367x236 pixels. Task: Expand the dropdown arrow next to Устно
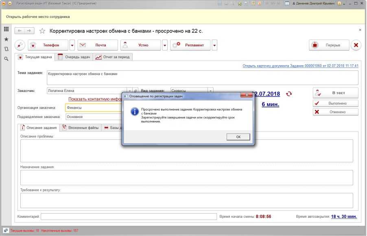pyautogui.click(x=165, y=45)
